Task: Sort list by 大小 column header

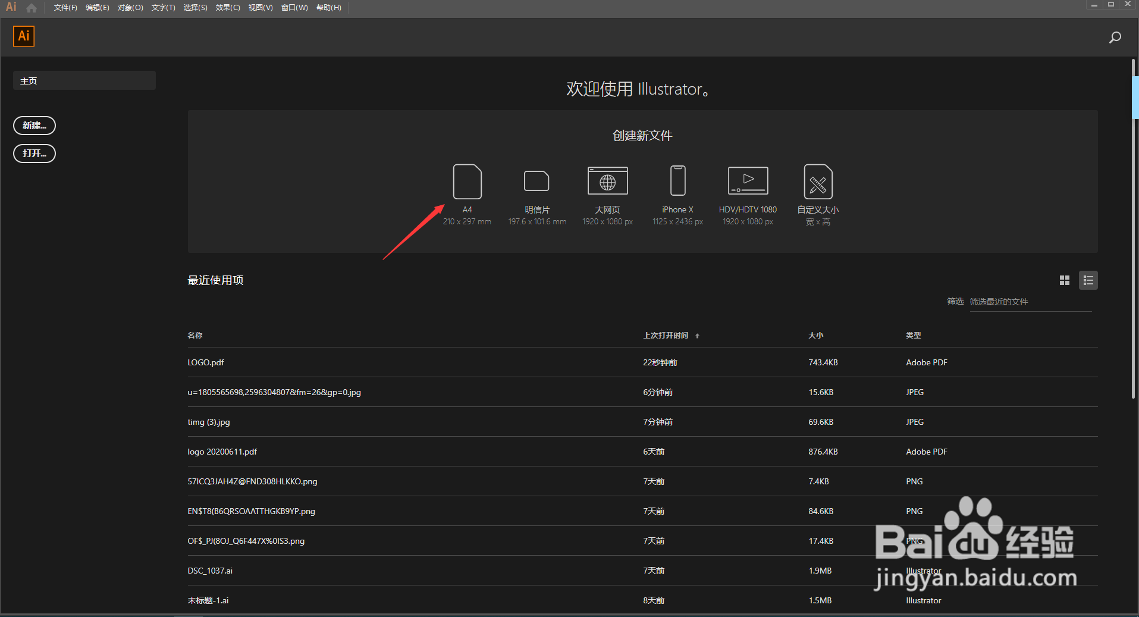Action: [816, 336]
